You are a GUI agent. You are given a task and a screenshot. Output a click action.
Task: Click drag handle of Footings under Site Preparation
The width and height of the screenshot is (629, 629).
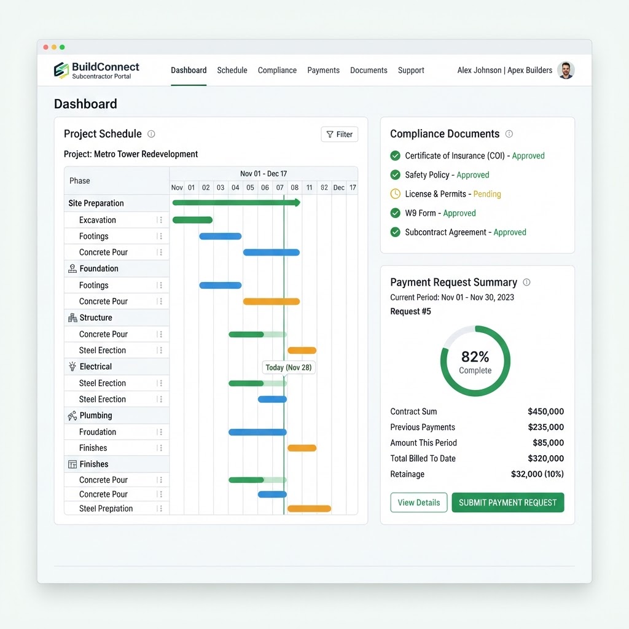click(x=160, y=236)
